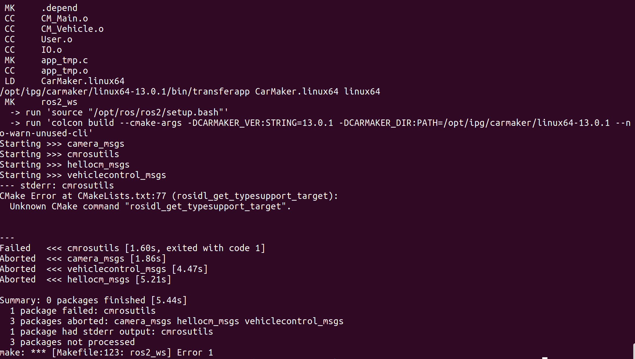The image size is (635, 359).
Task: Click the 'Starting >>> cmrosutils' line
Action: pos(59,154)
